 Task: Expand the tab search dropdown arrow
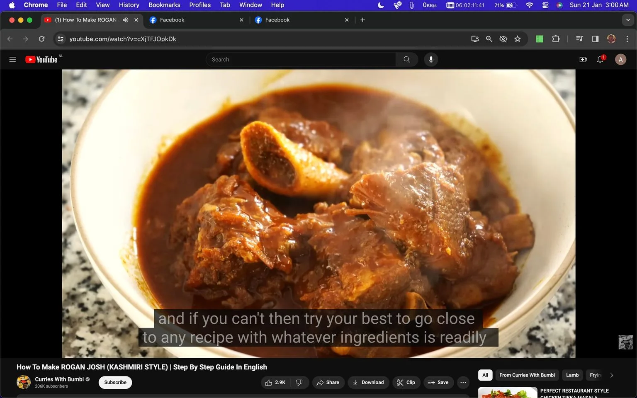[628, 20]
